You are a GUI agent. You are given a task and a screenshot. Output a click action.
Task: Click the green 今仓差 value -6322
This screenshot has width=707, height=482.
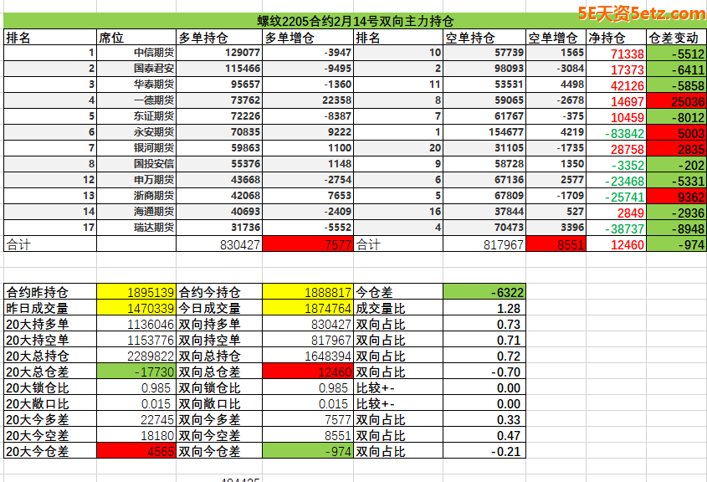tap(484, 292)
